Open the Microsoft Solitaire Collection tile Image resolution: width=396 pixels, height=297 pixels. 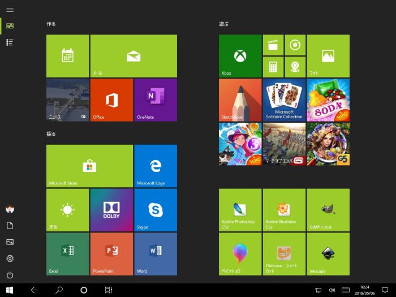coord(284,100)
